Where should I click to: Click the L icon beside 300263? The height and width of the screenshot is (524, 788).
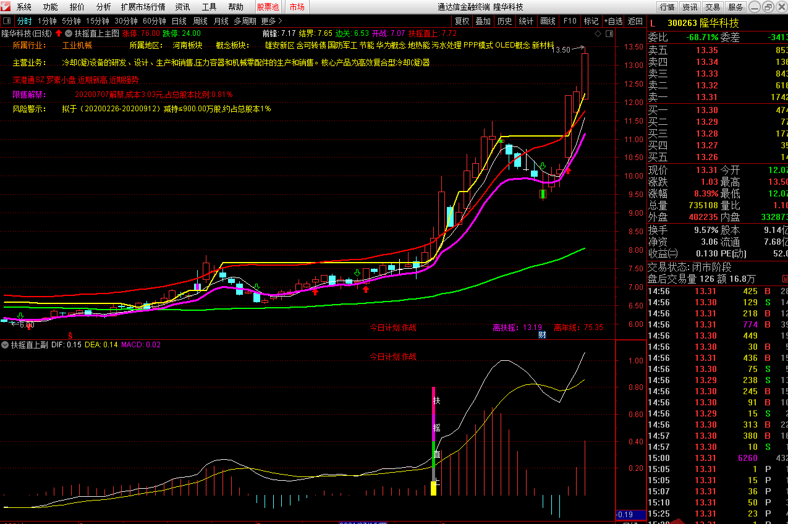coord(652,23)
